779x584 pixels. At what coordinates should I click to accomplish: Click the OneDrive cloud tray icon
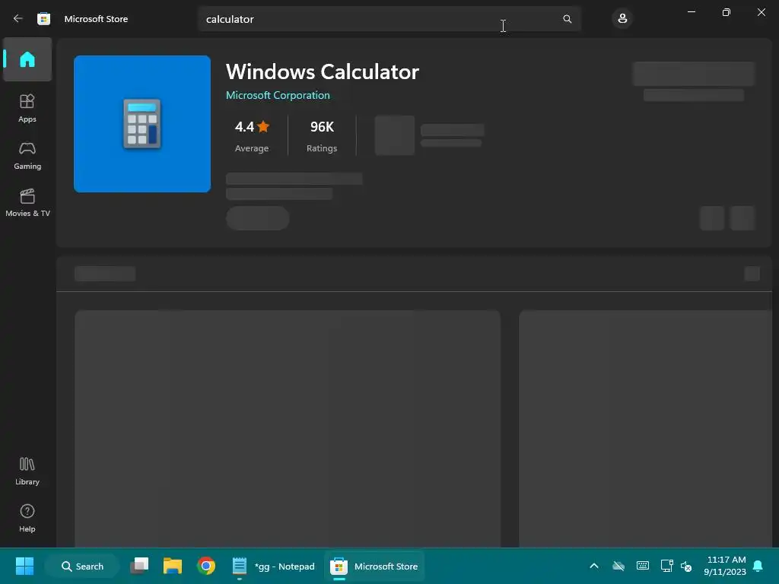click(x=618, y=566)
